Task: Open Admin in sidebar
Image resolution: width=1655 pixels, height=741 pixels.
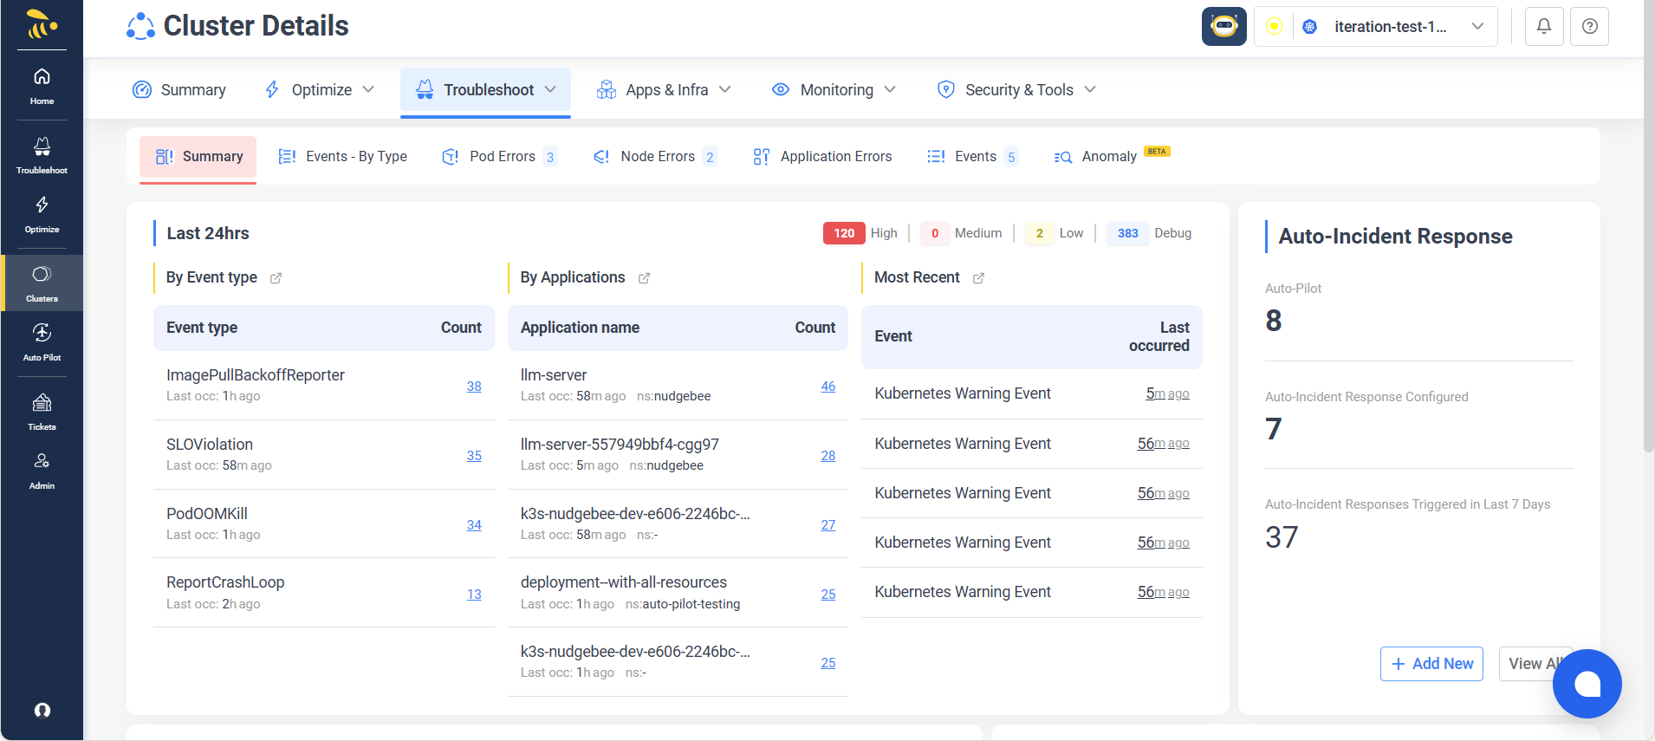Action: tap(42, 470)
